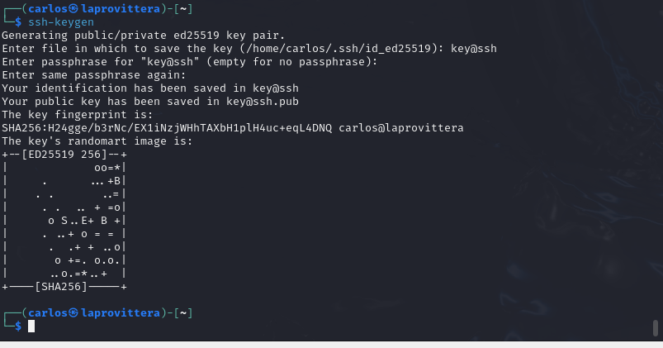Click the skull symbol in the bottom prompt
This screenshot has height=348, width=663.
point(73,312)
